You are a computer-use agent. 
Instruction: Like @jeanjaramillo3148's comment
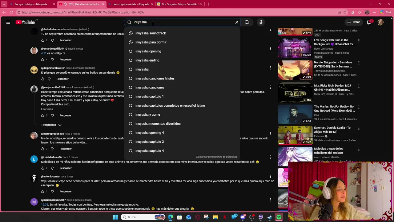(x=42, y=115)
